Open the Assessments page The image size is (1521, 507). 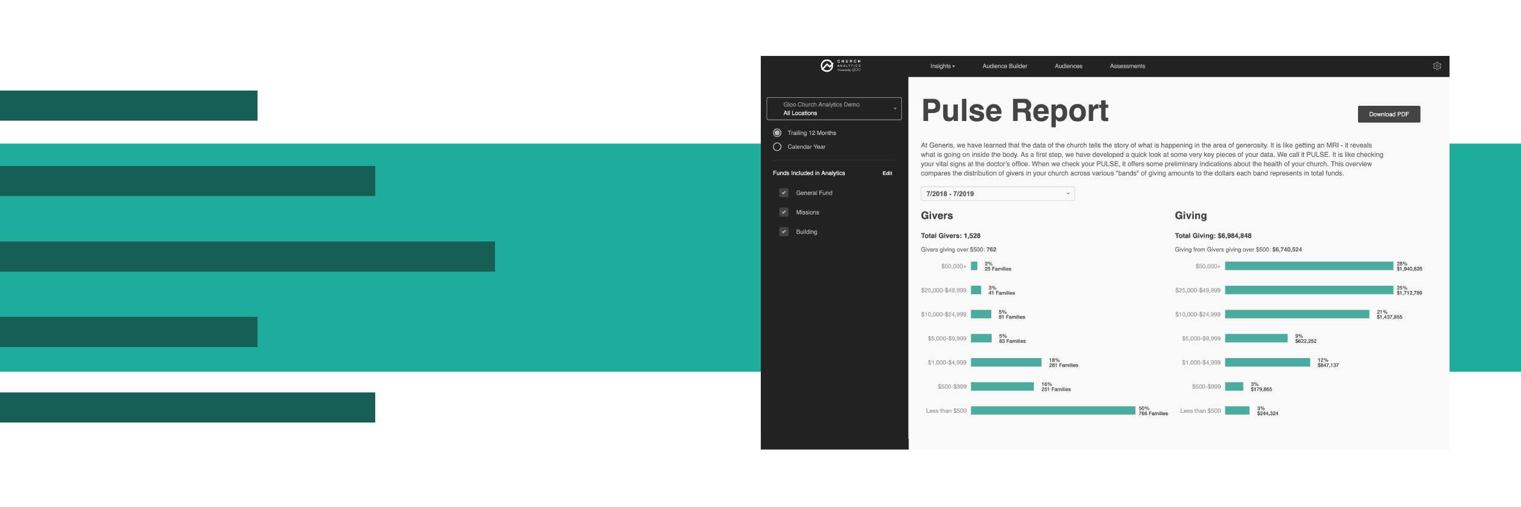pos(1127,66)
